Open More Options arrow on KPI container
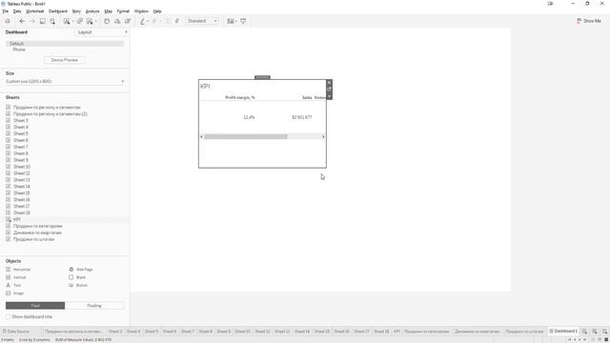 329,96
